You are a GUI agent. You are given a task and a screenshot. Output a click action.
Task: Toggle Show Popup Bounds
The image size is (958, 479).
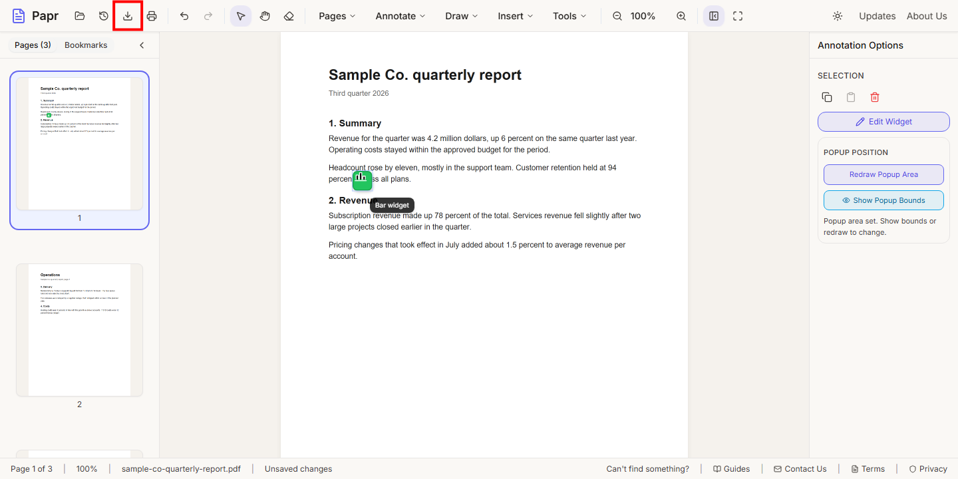coord(883,200)
